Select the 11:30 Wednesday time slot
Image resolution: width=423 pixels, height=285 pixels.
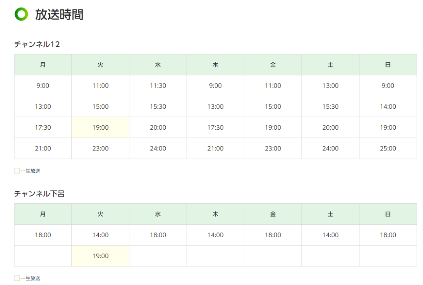[x=158, y=86]
